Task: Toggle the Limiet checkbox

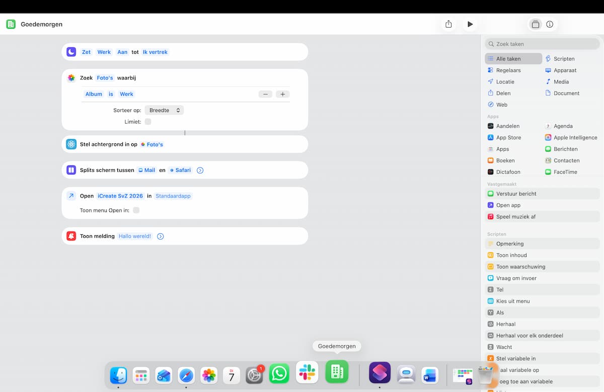Action: tap(148, 122)
